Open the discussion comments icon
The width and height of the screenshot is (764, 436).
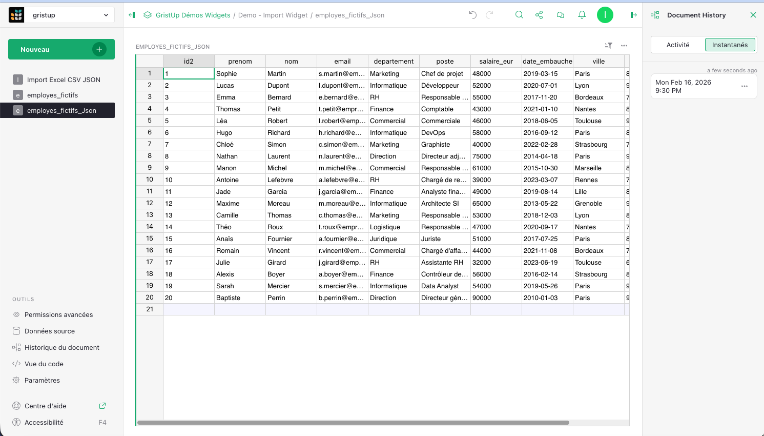[561, 15]
